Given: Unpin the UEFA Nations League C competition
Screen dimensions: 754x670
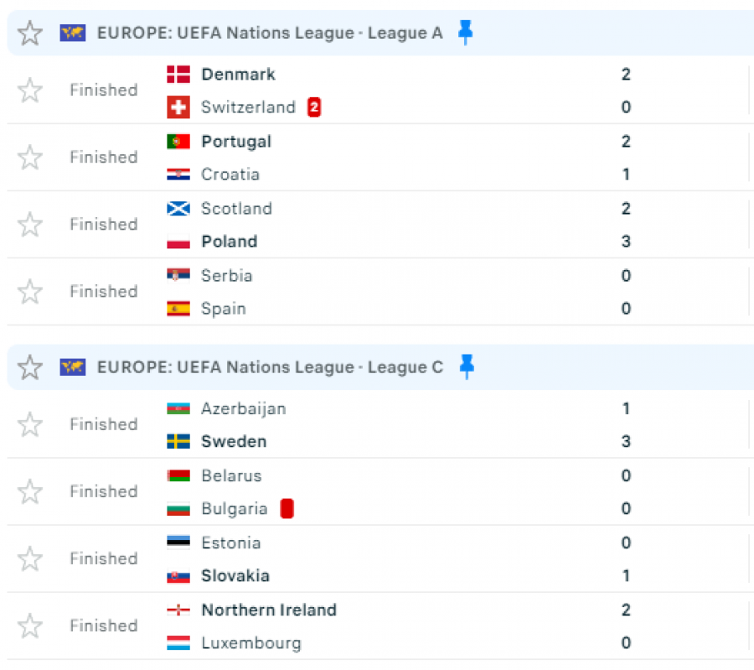Looking at the screenshot, I should click(467, 366).
